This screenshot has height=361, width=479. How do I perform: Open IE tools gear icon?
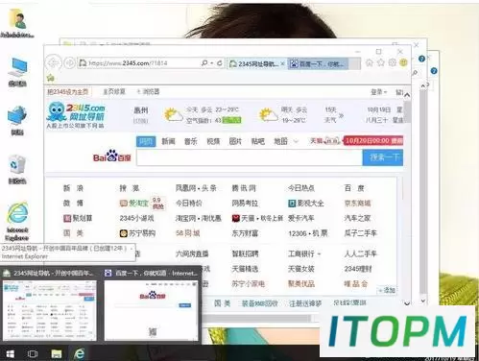click(x=393, y=62)
